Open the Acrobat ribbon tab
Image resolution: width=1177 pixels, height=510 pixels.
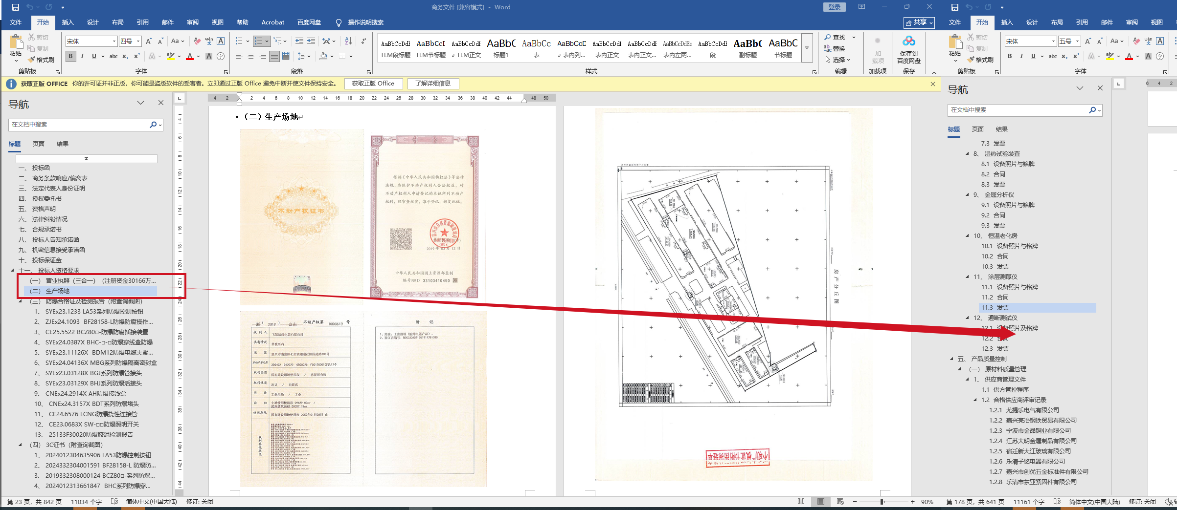273,22
